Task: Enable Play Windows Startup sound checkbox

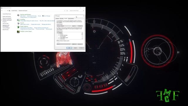Action: click(57, 41)
